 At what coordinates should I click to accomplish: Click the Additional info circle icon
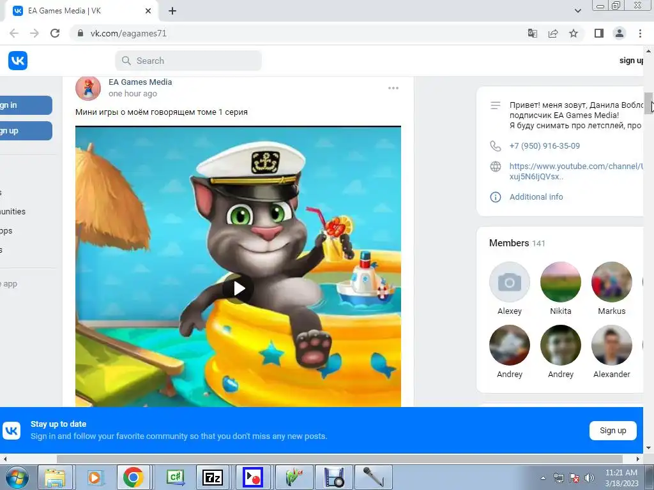(x=495, y=197)
